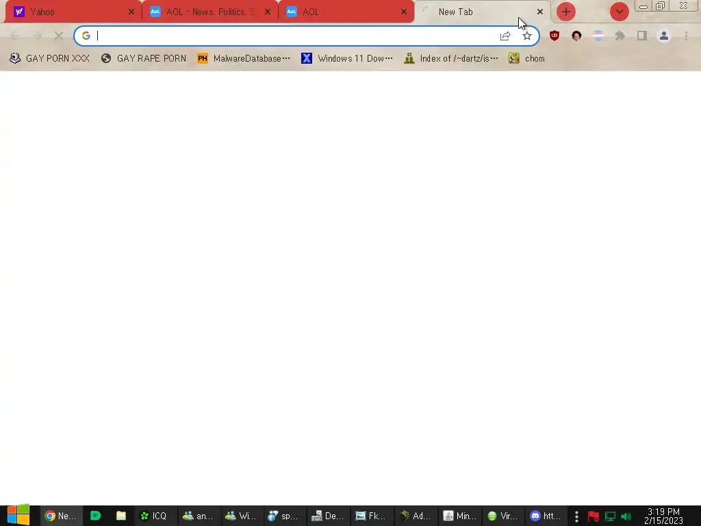Go forward with the forward arrow
The height and width of the screenshot is (526, 701).
[37, 36]
